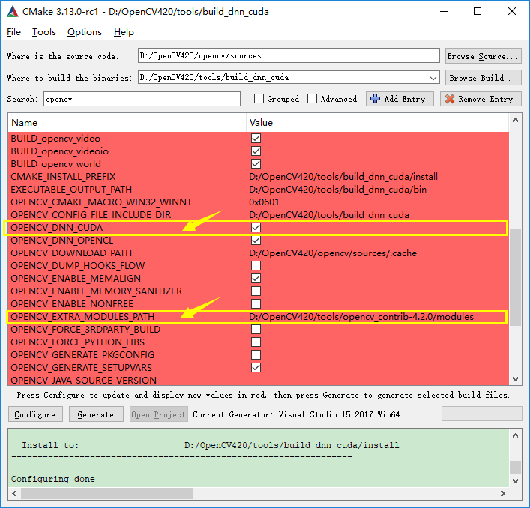Click the Browse Source button

(483, 56)
